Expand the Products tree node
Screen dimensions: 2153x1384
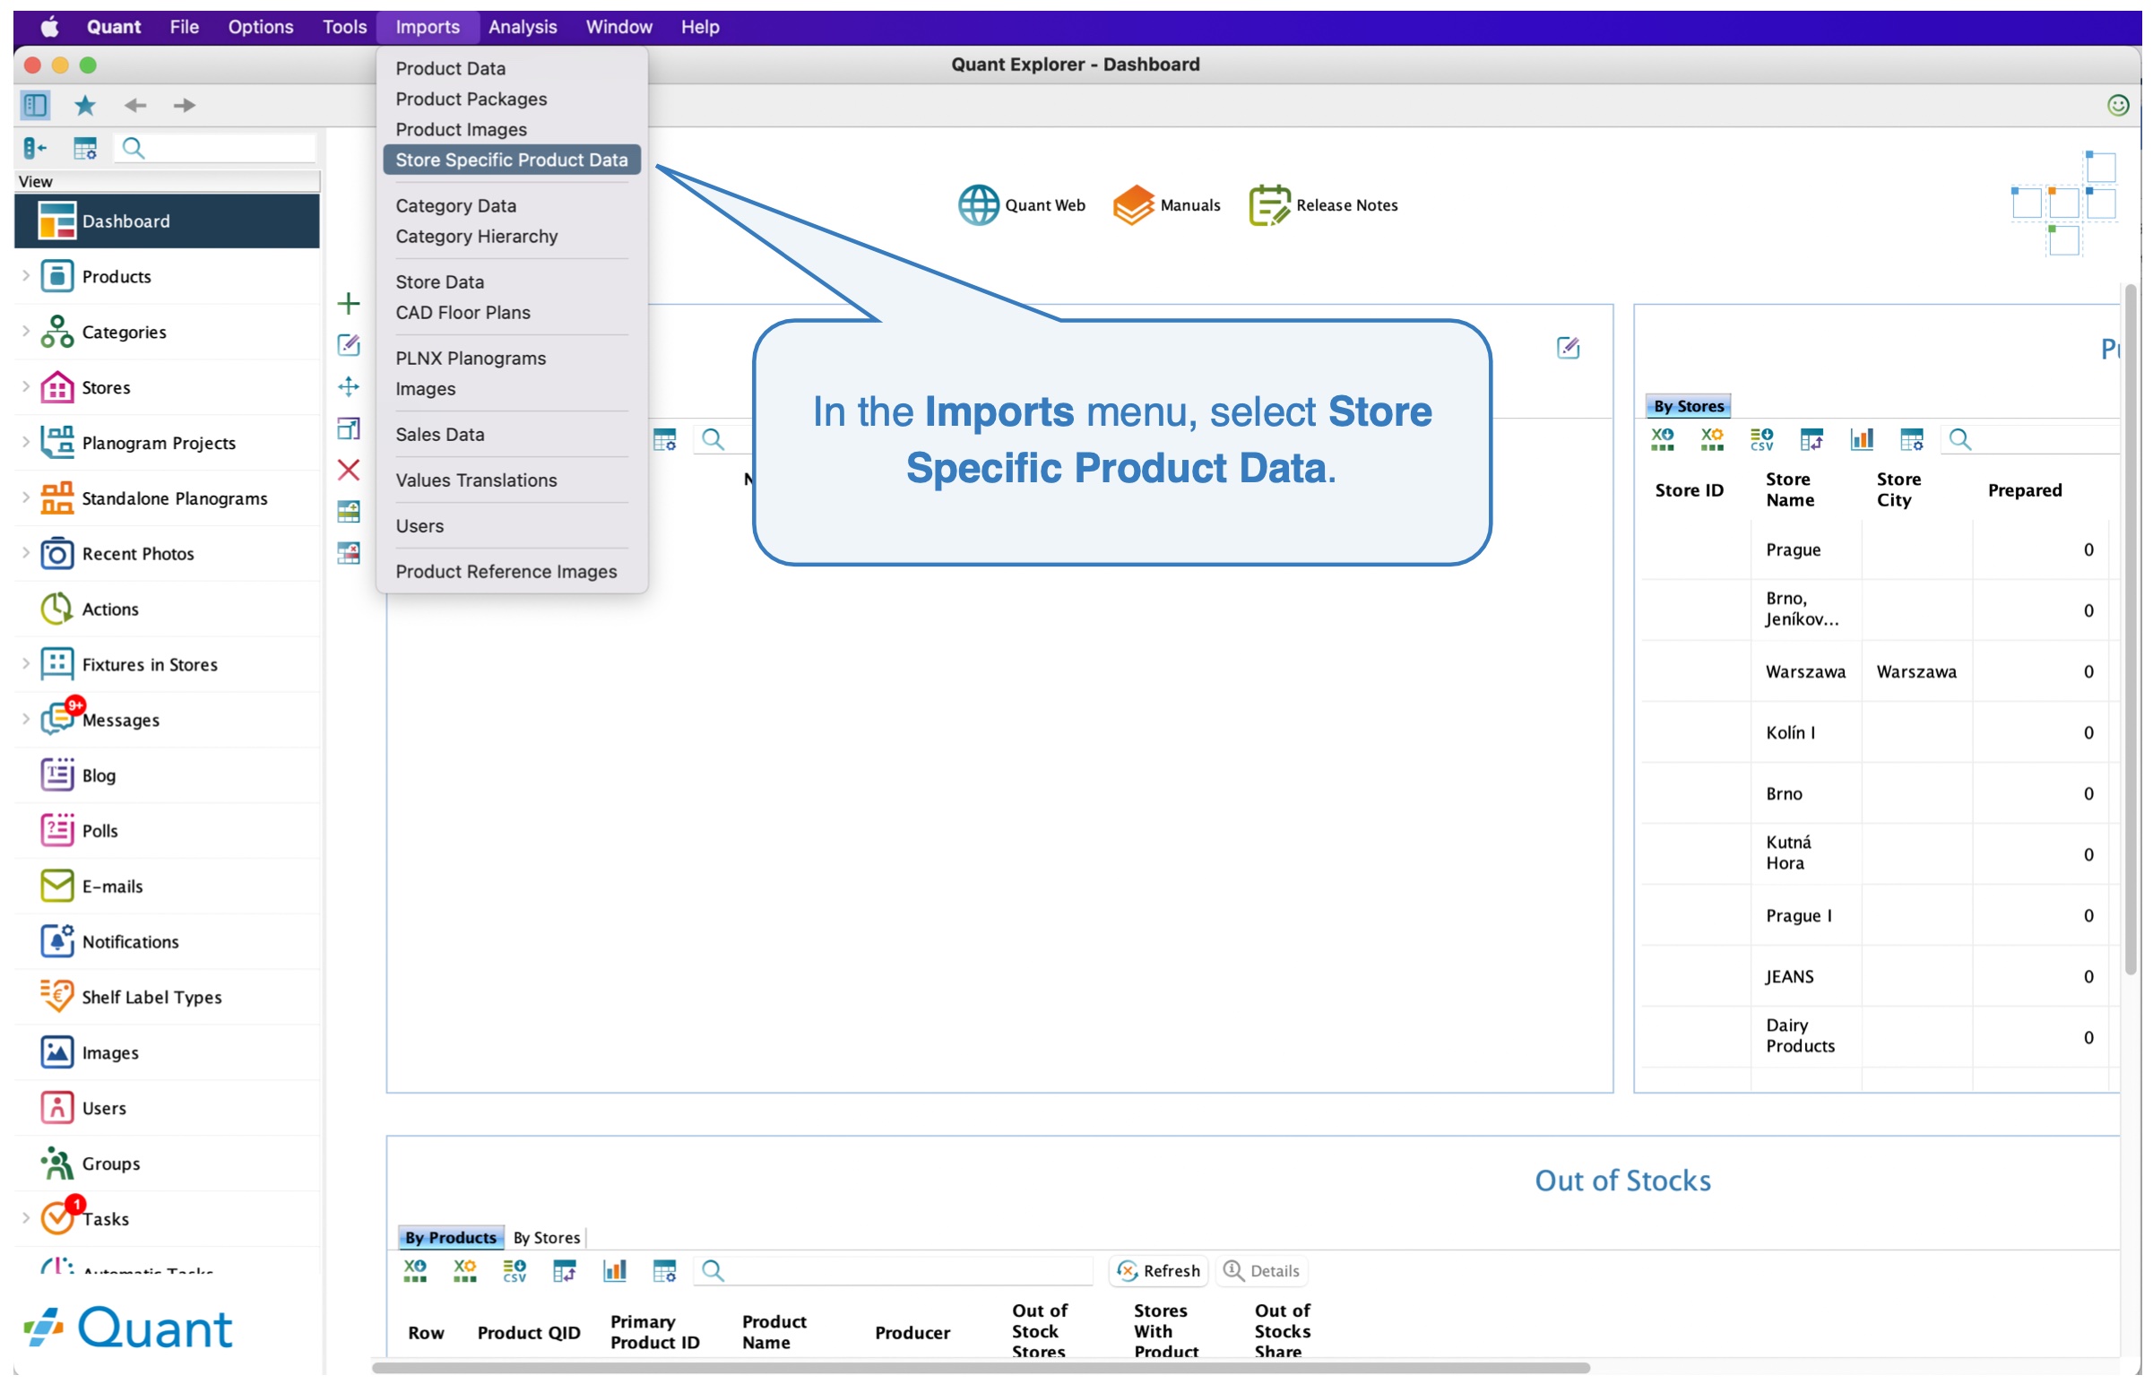coord(26,277)
